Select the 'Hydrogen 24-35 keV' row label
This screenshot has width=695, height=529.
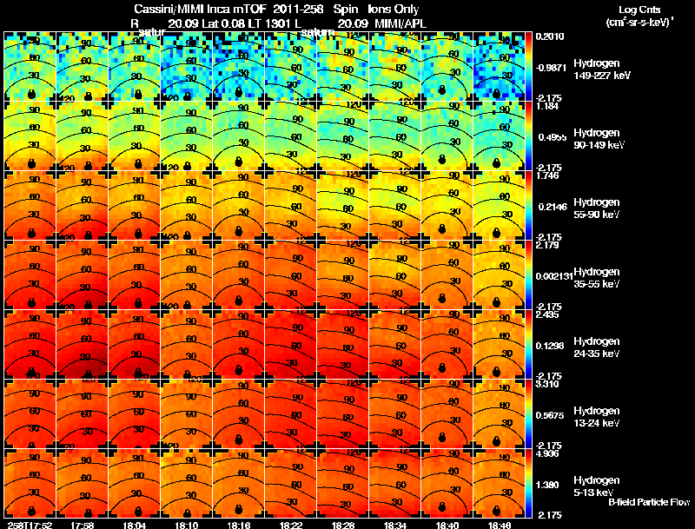click(597, 347)
